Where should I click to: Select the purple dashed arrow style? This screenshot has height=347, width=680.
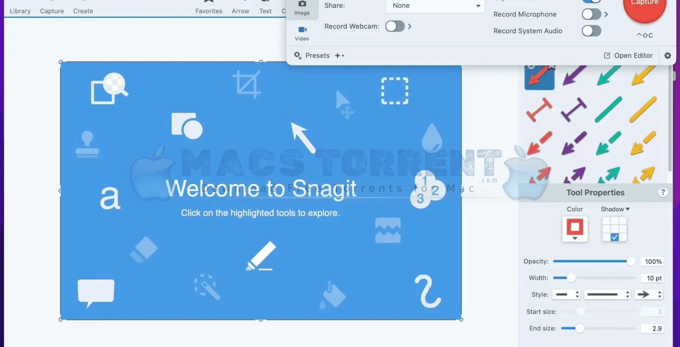(574, 143)
